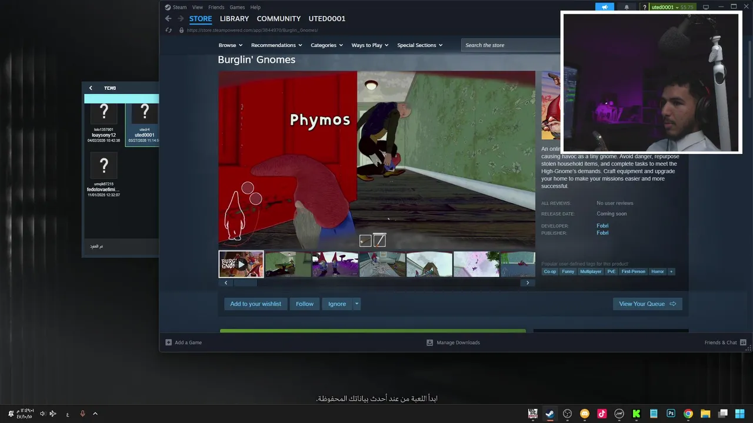Viewport: 753px width, 423px height.
Task: Select the loaysony12 account in TCNO
Action: (104, 123)
